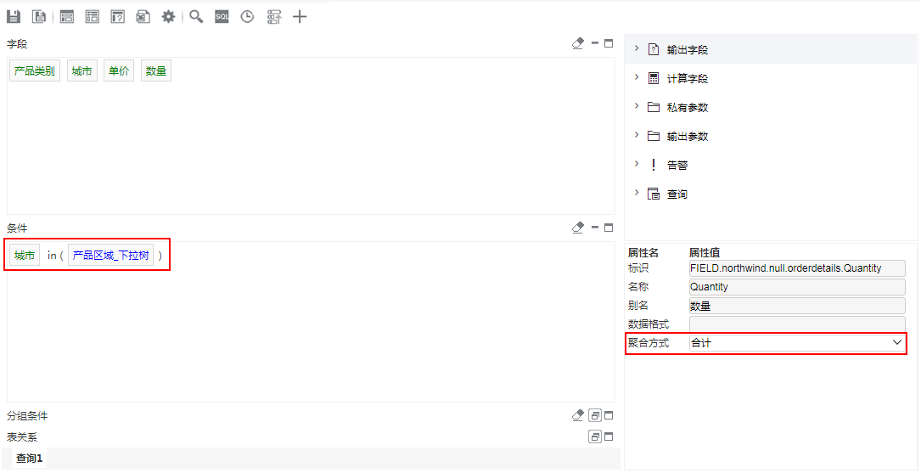Expand the 查询 tree node
921x473 pixels.
click(637, 193)
